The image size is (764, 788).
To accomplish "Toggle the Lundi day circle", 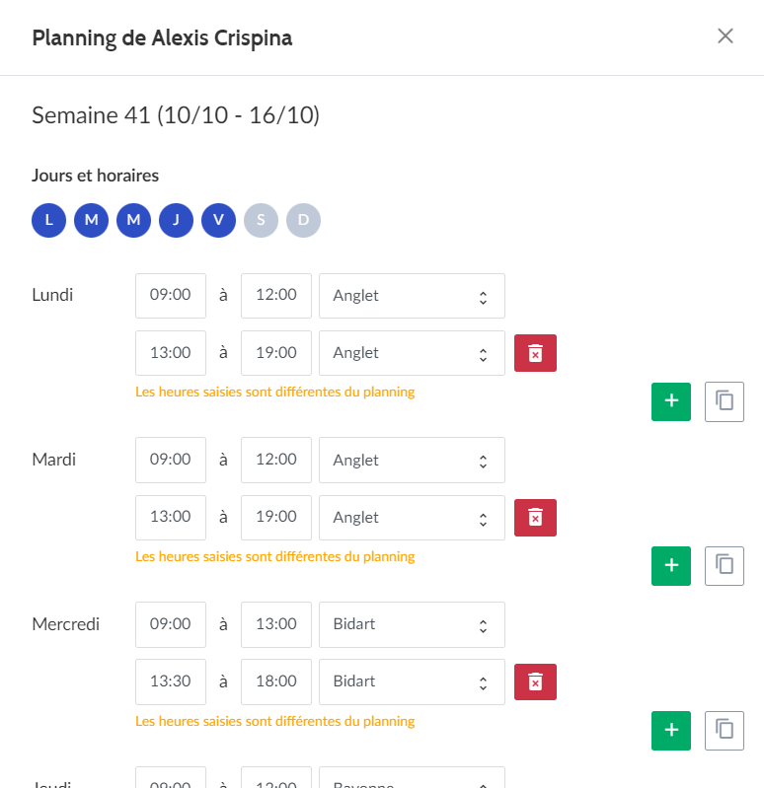I will coord(48,220).
